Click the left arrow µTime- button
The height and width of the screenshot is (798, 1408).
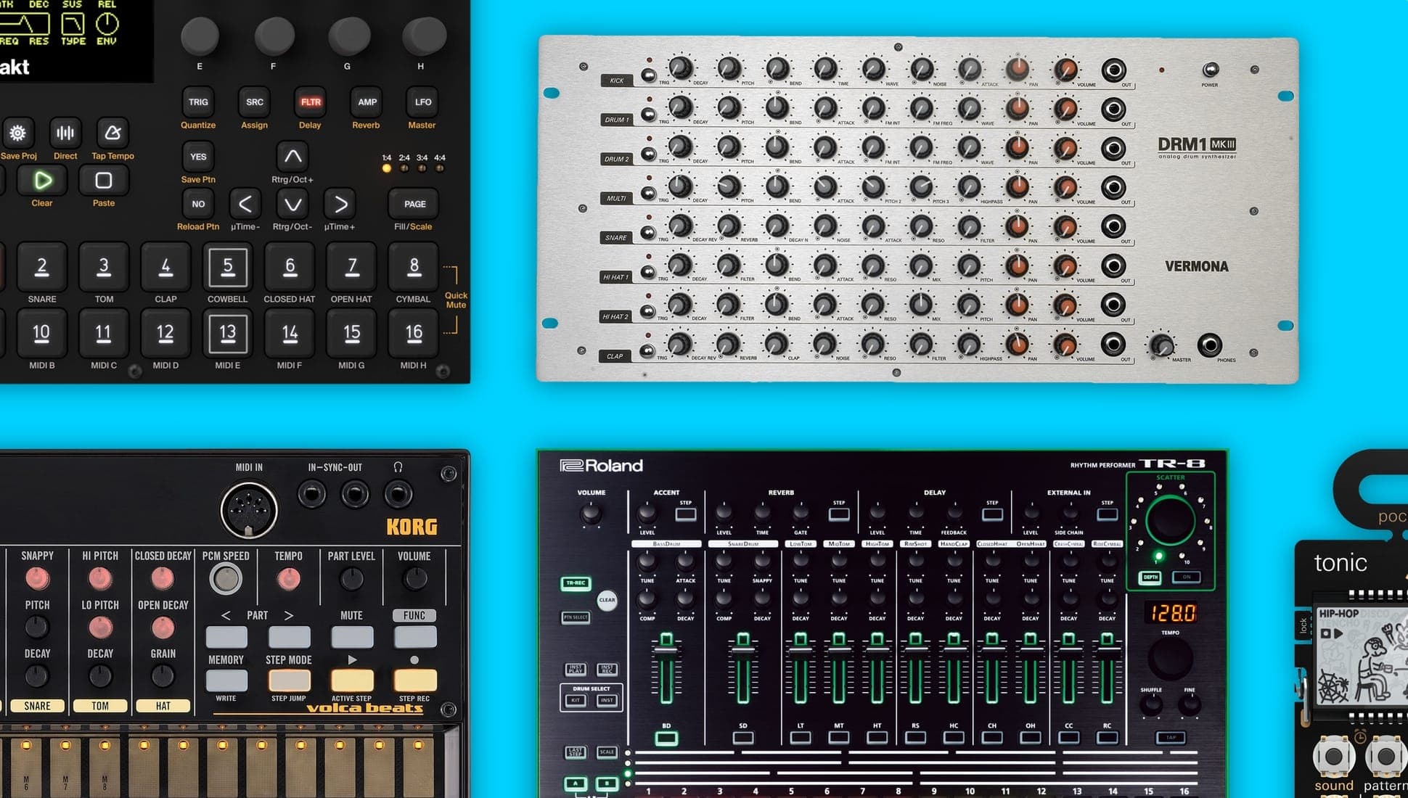[245, 204]
